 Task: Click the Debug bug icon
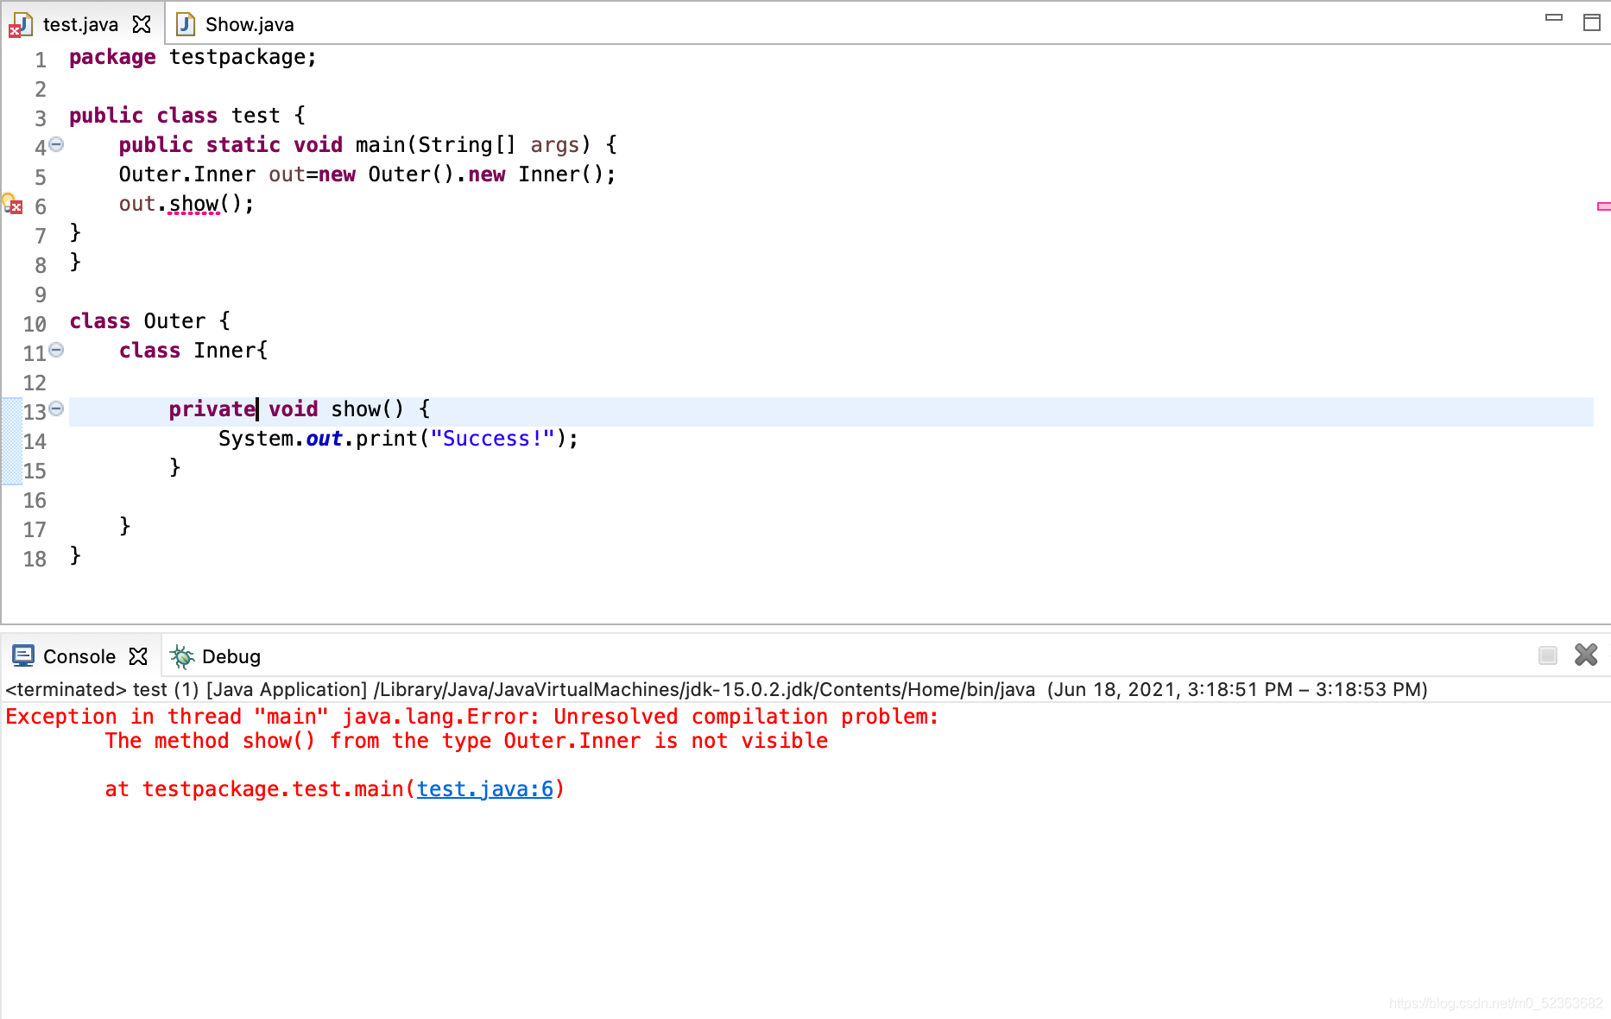181,656
